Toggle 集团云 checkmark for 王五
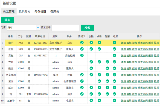Viewport: 160px width, 106px height. tap(82, 81)
